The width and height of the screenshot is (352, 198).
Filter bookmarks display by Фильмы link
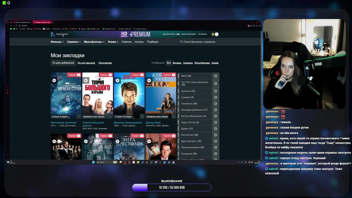point(177,63)
